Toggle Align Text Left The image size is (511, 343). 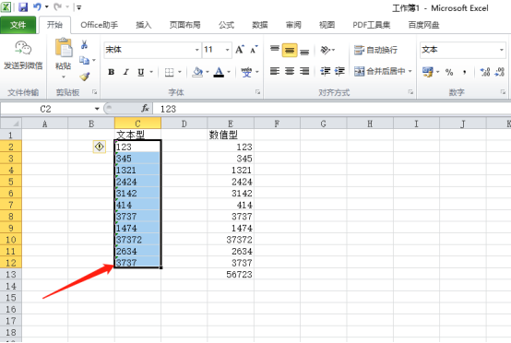tap(275, 71)
